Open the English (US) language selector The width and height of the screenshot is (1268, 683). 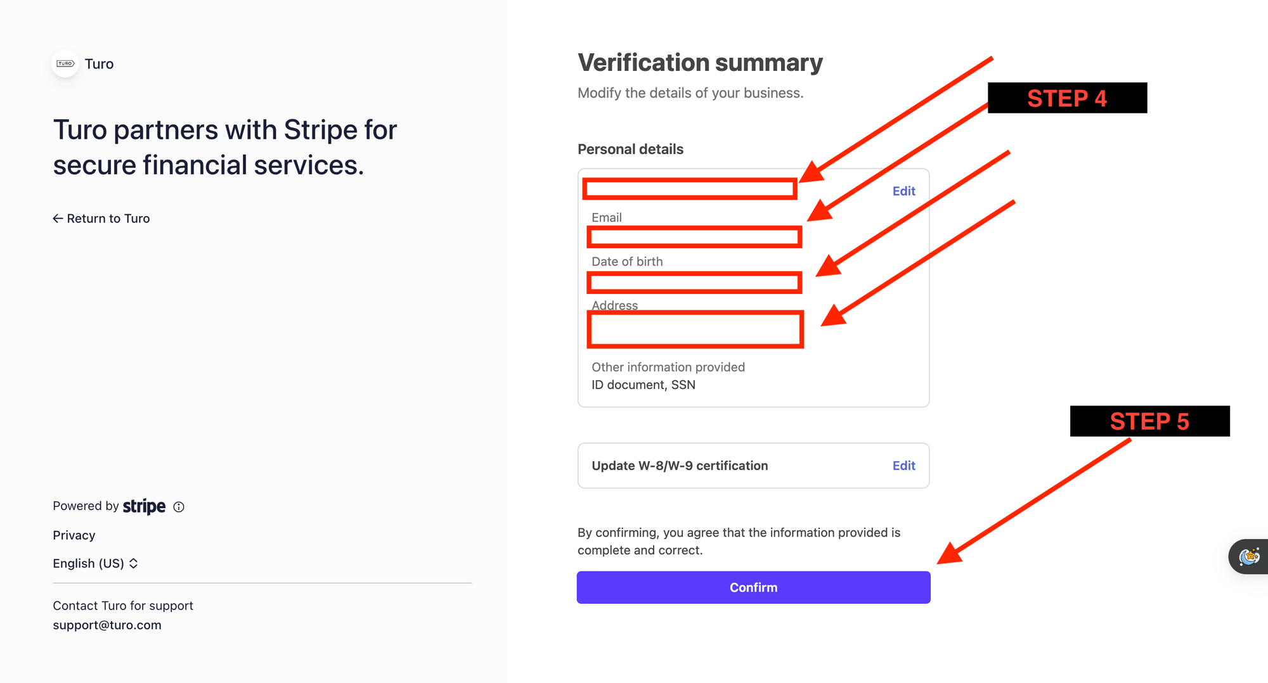click(89, 563)
